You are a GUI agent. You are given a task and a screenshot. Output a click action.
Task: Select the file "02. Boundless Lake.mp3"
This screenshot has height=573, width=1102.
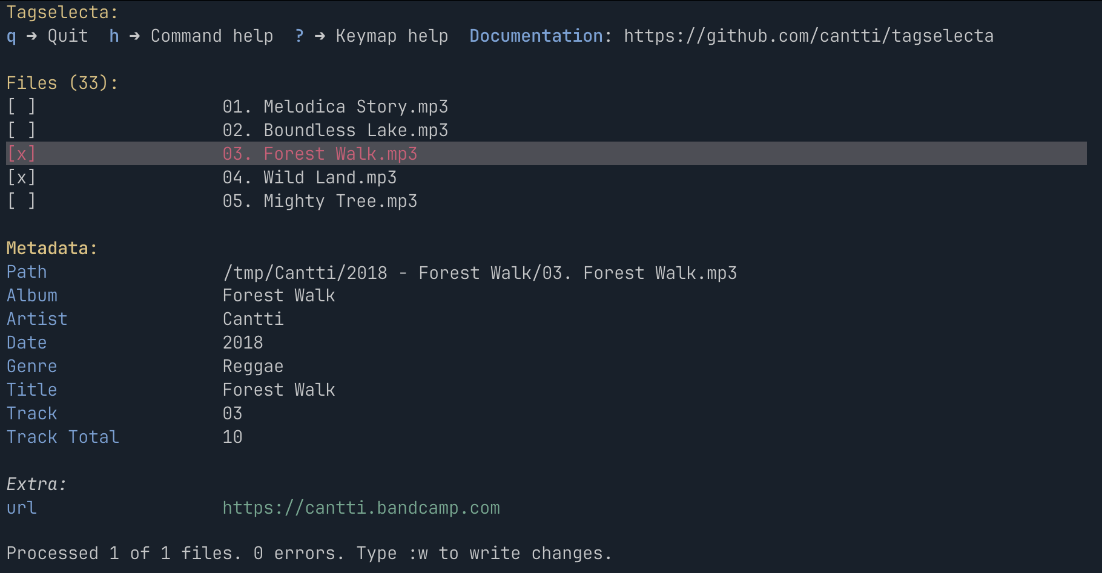pos(336,130)
